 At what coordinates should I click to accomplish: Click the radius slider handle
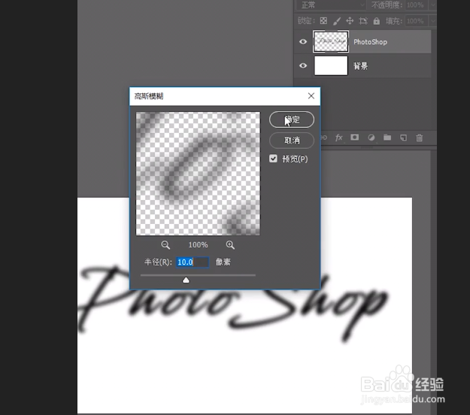(x=186, y=280)
